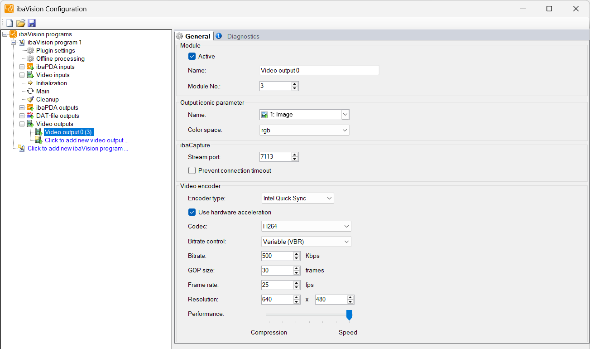Collapse the ibaVision program 1 node

click(13, 42)
